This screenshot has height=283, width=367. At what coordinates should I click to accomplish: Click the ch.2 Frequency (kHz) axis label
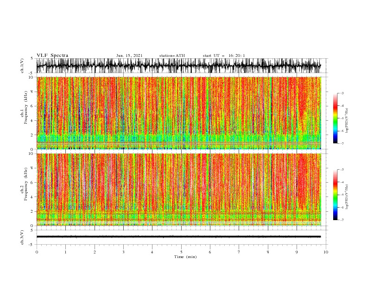tap(25, 184)
